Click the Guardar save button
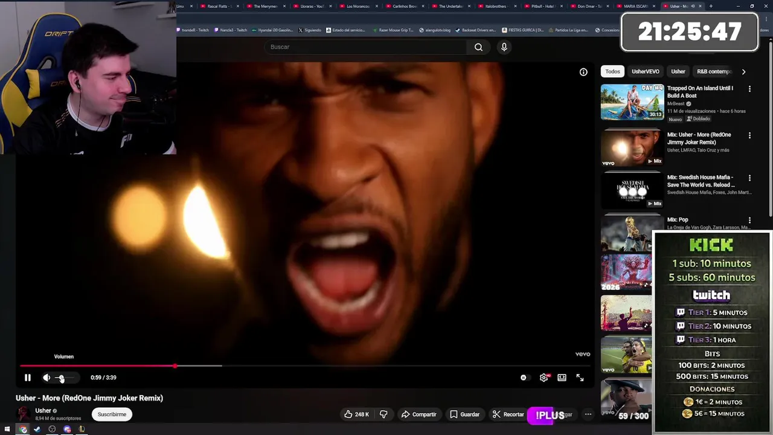The height and width of the screenshot is (435, 773). [465, 414]
